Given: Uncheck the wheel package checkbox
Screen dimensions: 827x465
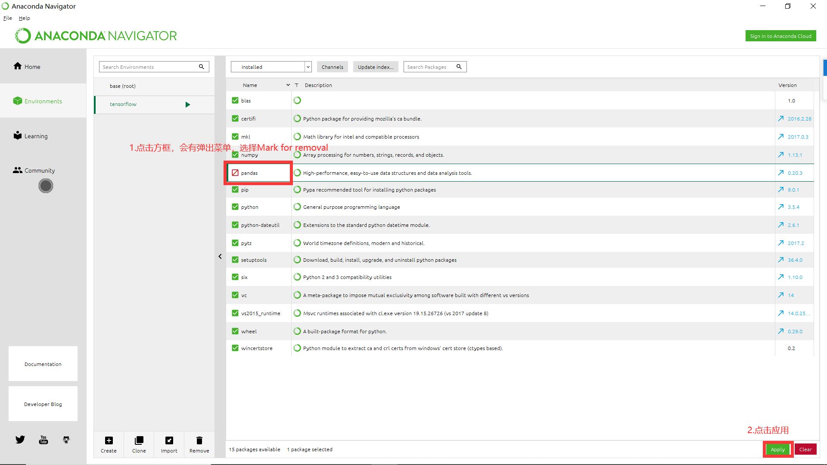Looking at the screenshot, I should pyautogui.click(x=235, y=331).
